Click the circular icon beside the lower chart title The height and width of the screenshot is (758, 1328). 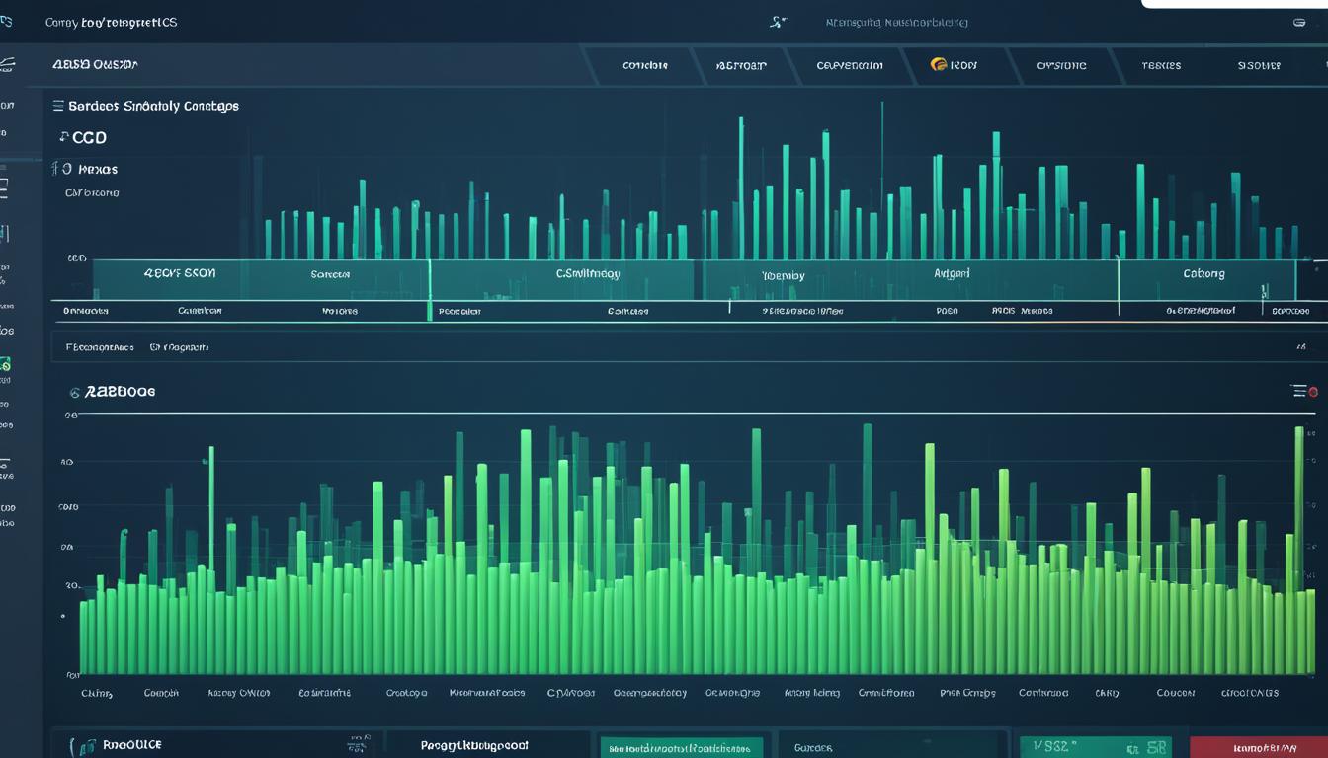(x=74, y=392)
